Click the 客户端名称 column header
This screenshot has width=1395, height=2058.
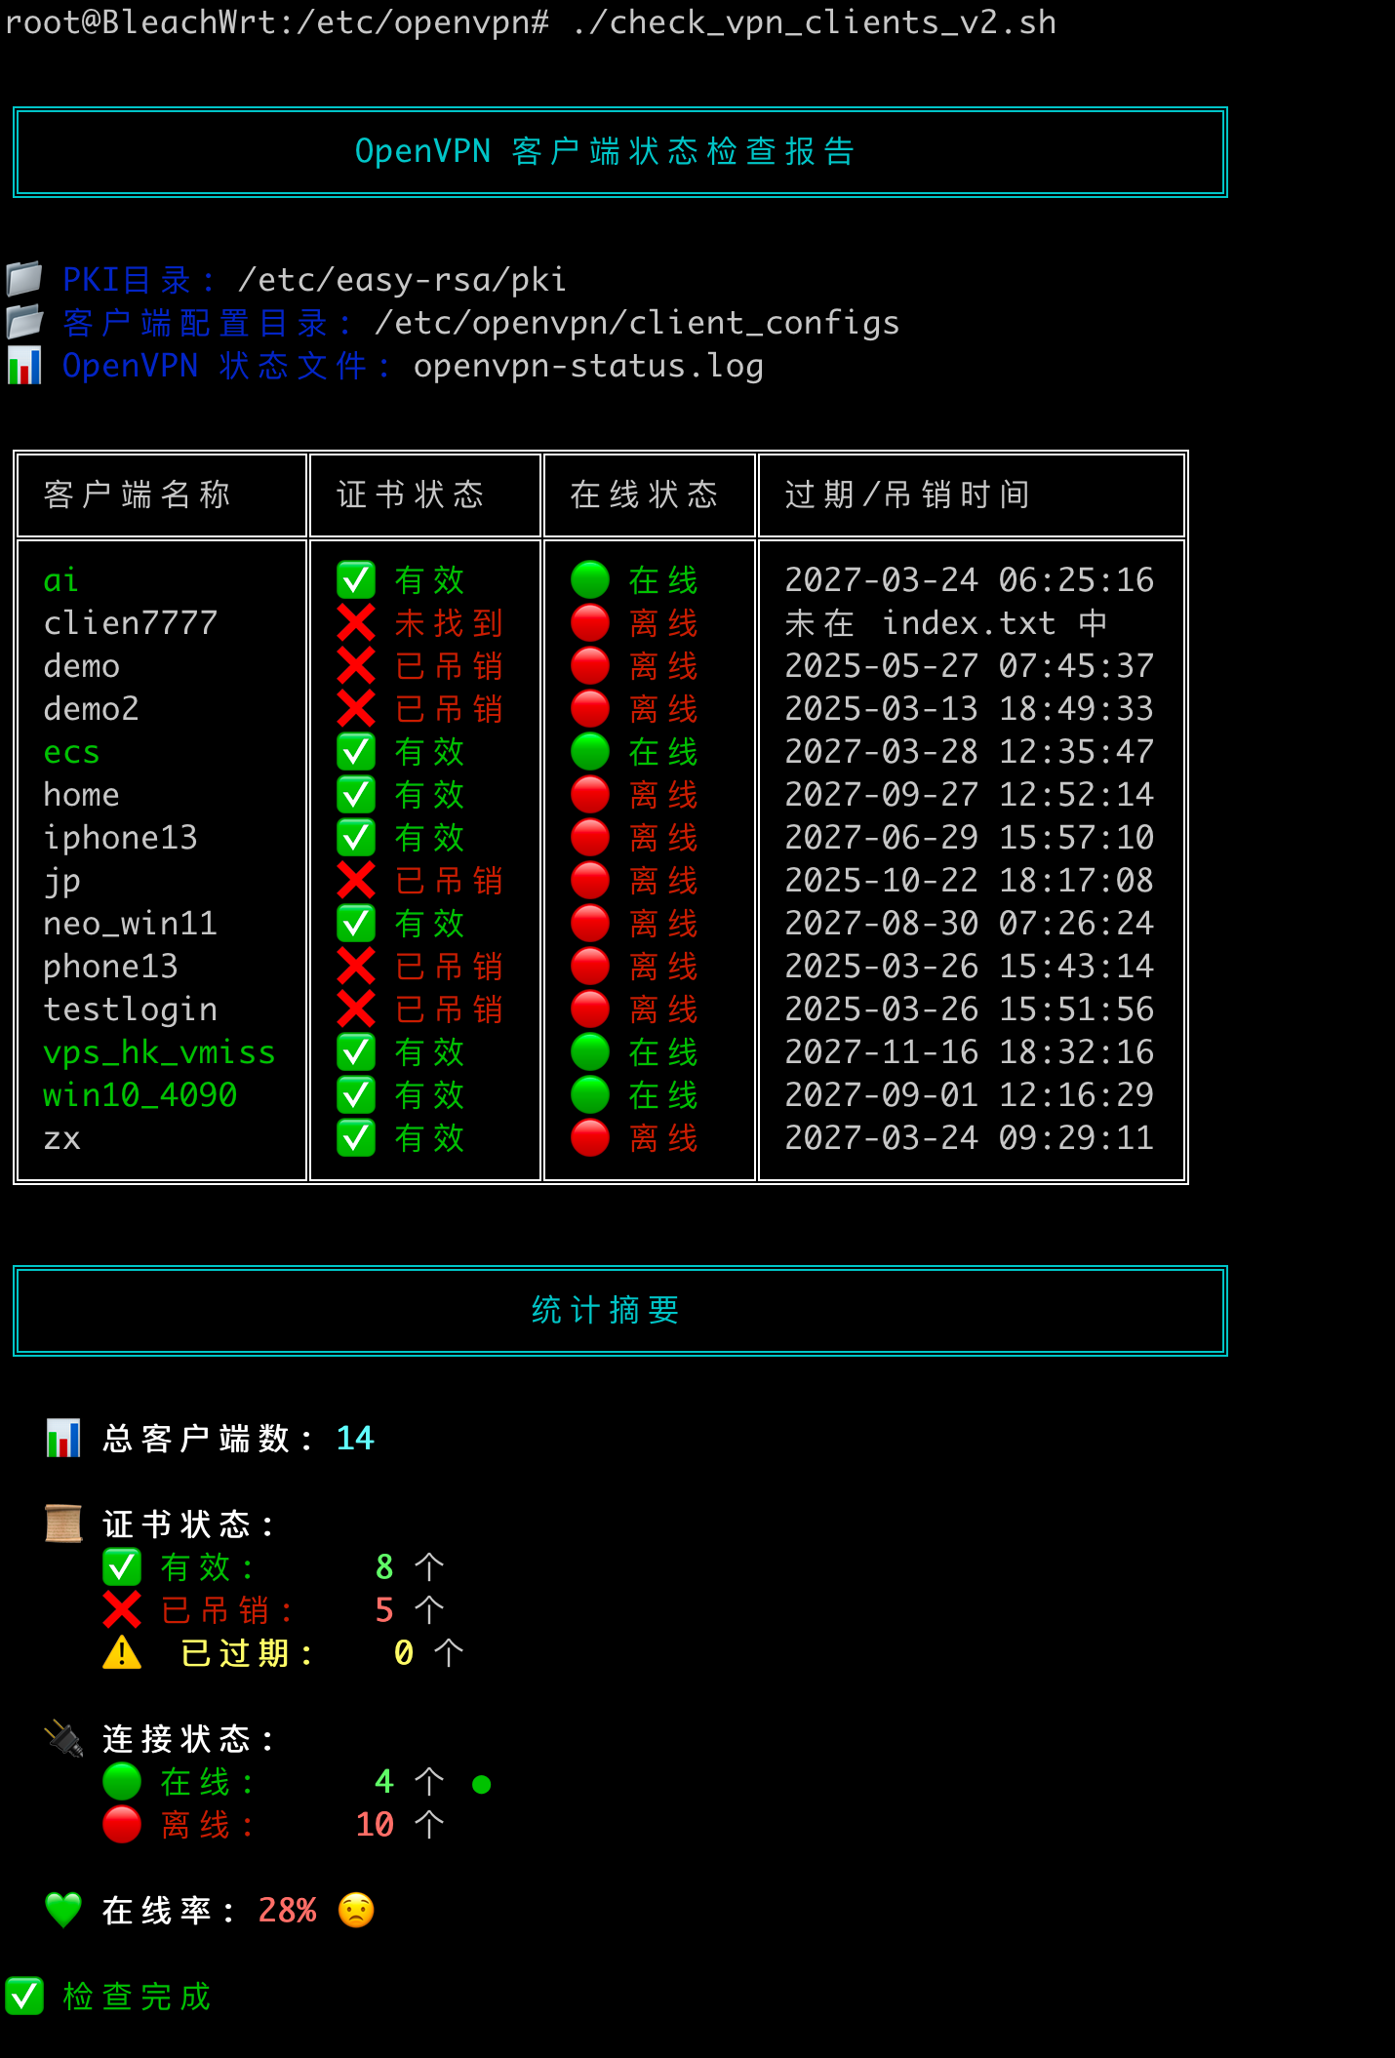[138, 495]
